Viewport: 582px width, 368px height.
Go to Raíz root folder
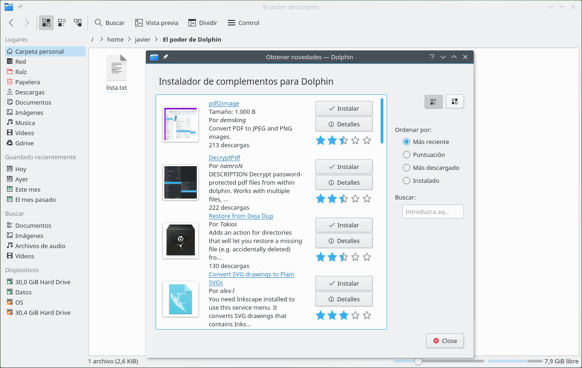click(45, 72)
